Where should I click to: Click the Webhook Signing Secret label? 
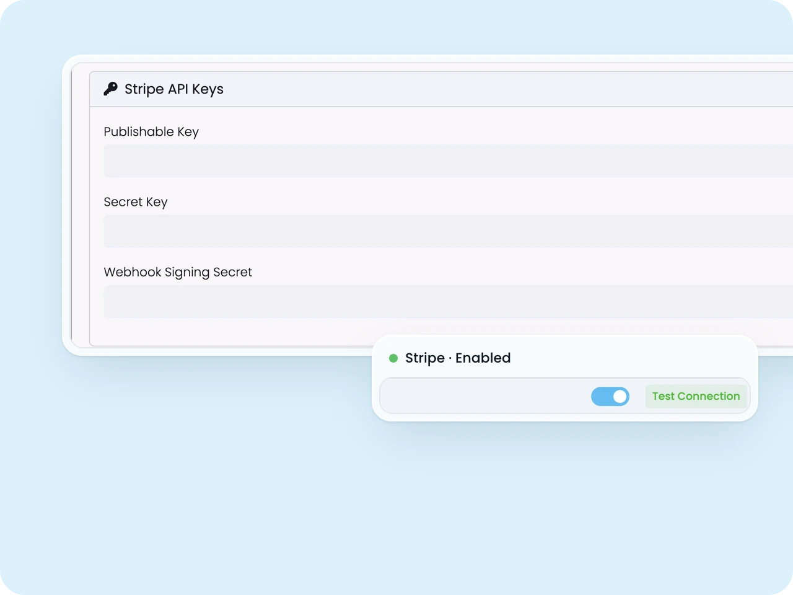click(178, 272)
